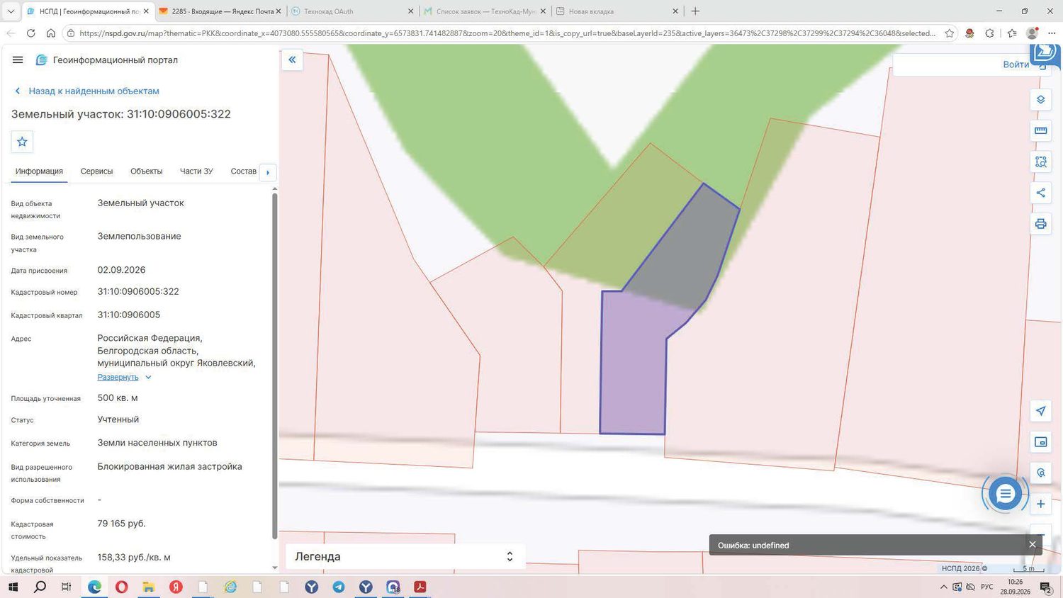The image size is (1063, 598).
Task: Activate the area selection search tool
Action: coord(1040,162)
